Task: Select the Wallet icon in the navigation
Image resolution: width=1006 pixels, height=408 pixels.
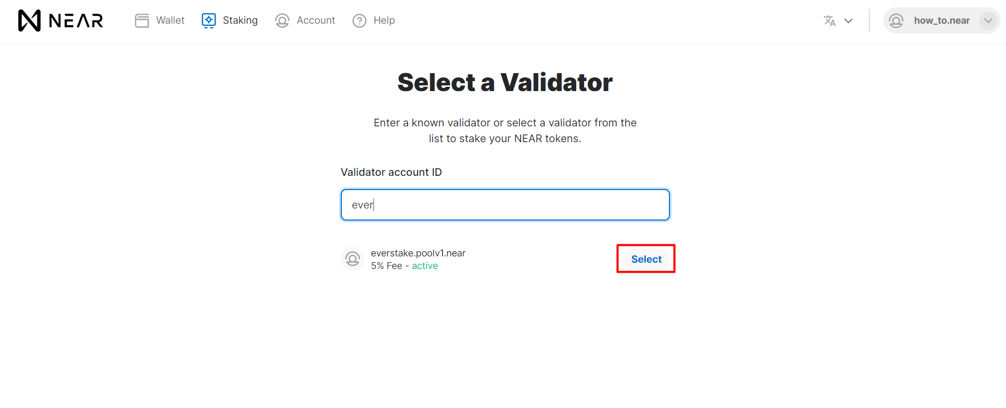Action: tap(142, 20)
